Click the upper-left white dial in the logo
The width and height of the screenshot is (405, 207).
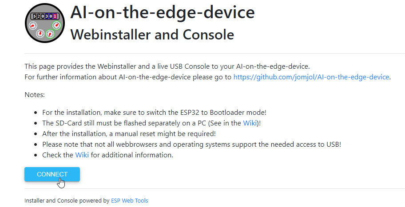33,25
